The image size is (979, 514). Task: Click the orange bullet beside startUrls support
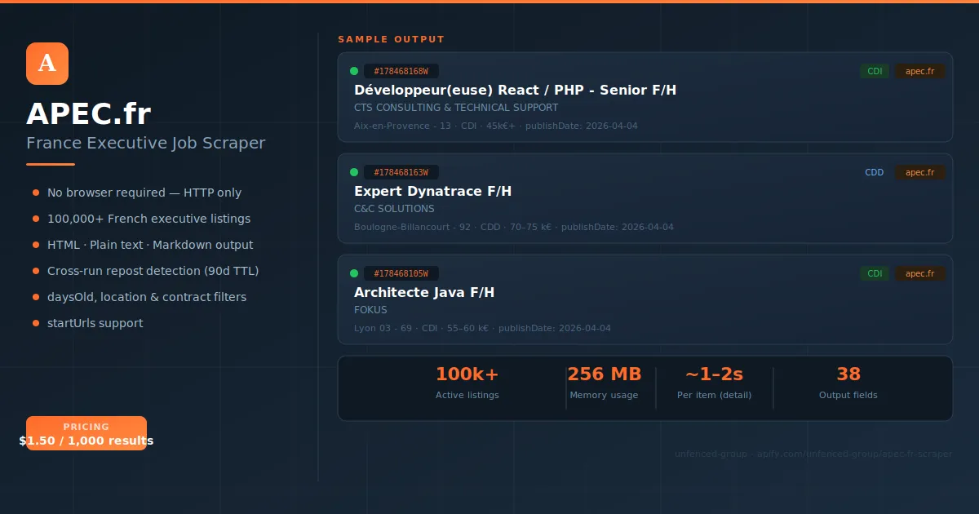(x=34, y=323)
